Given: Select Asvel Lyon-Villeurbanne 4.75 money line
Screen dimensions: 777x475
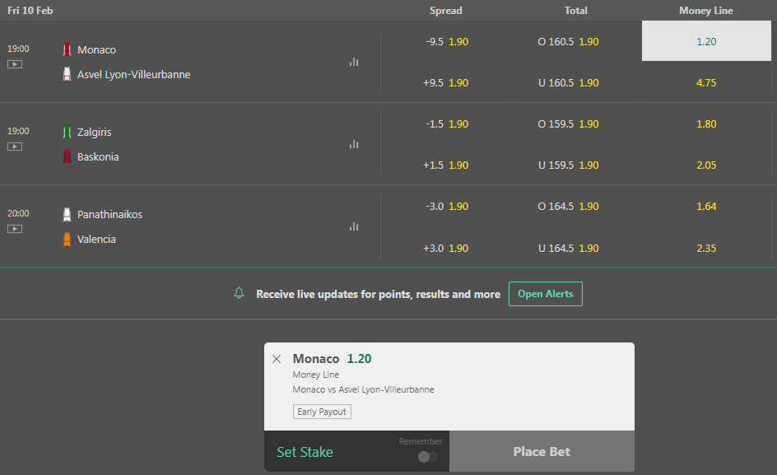Looking at the screenshot, I should tap(706, 83).
